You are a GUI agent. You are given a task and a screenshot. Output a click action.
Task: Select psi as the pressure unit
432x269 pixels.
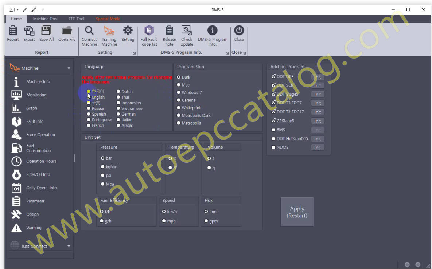pyautogui.click(x=103, y=176)
